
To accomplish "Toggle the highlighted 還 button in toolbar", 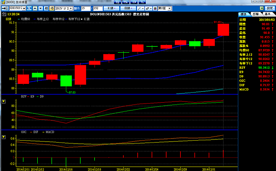I will point(52,8).
